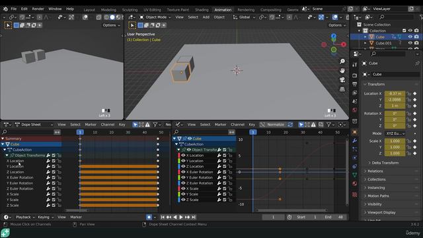Click the Scale X value field
This screenshot has width=423, height=238.
click(x=395, y=141)
